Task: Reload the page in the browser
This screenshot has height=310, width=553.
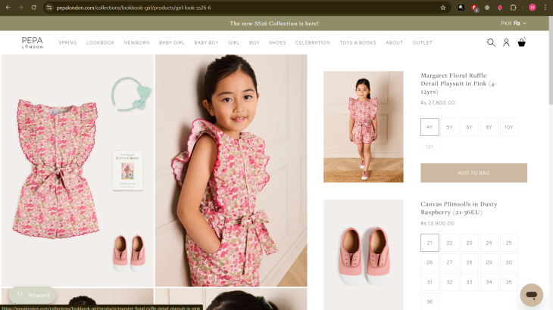Action: pos(36,8)
